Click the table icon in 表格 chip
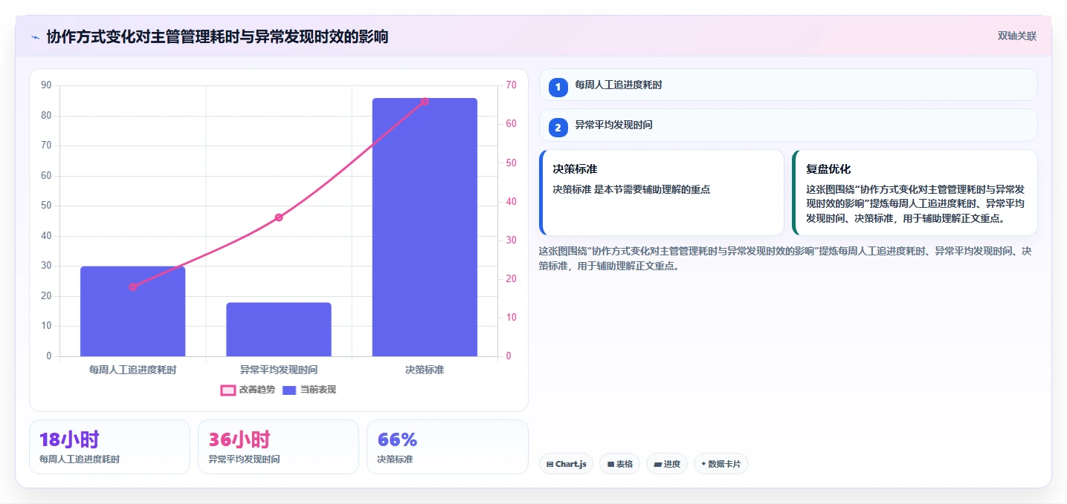Image resolution: width=1067 pixels, height=504 pixels. (610, 465)
